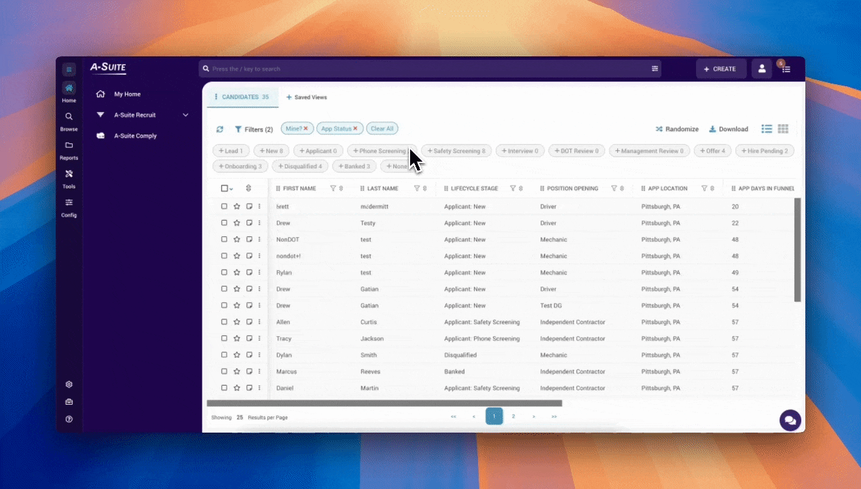861x489 pixels.
Task: Open the three-dot menu for Dylan Smith
Action: pyautogui.click(x=259, y=355)
